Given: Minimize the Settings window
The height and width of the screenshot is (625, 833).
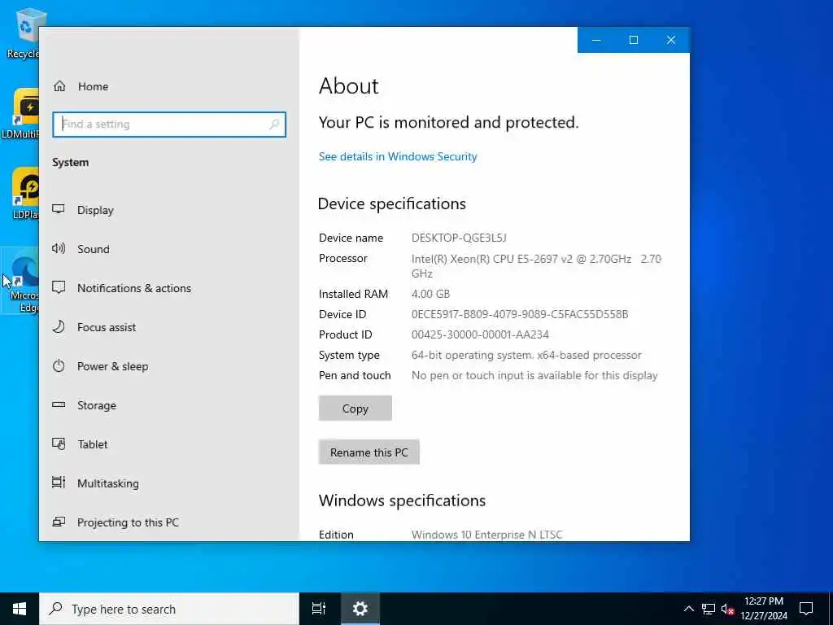Looking at the screenshot, I should tap(596, 40).
